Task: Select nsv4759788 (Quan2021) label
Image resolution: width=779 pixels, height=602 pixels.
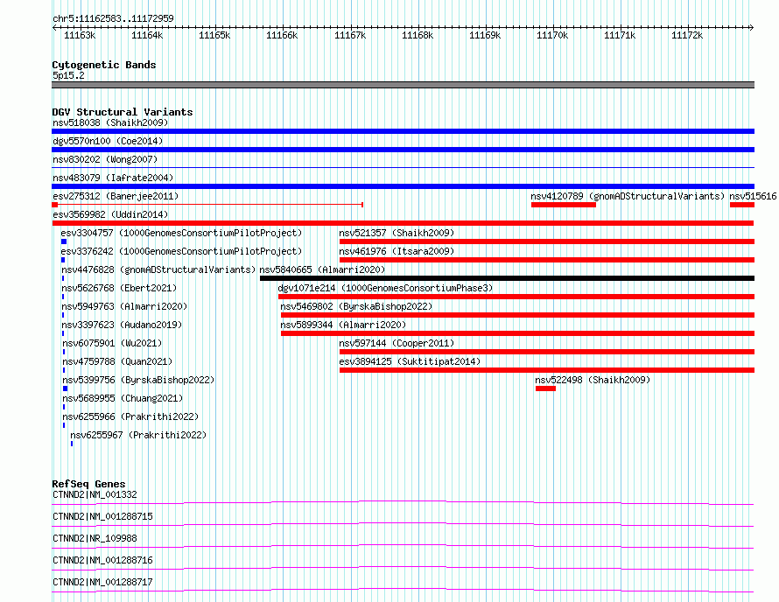Action: 118,361
